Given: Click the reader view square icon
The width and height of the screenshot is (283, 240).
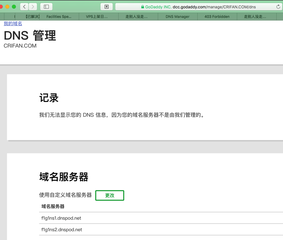Looking at the screenshot, I should point(107,7).
